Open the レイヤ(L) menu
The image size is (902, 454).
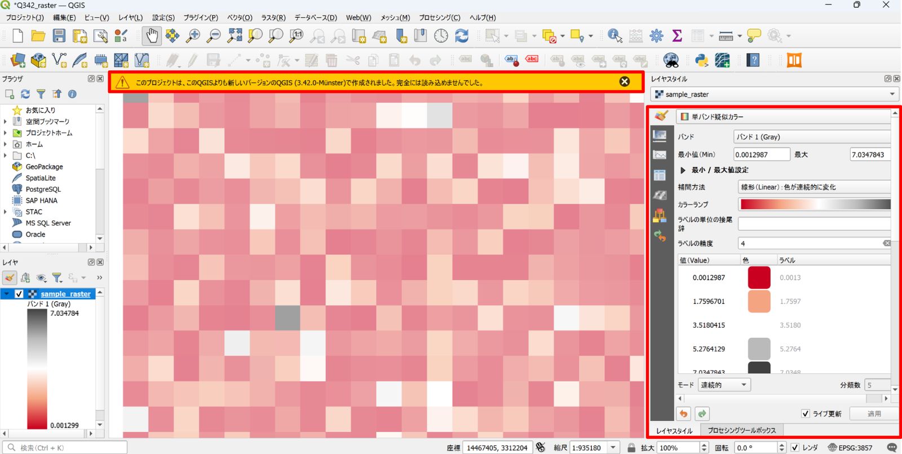(130, 17)
